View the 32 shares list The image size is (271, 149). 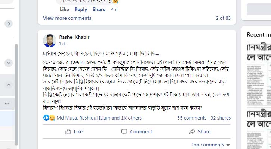(x=221, y=118)
